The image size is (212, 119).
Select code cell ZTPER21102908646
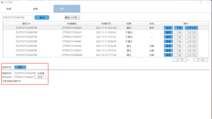72,55
